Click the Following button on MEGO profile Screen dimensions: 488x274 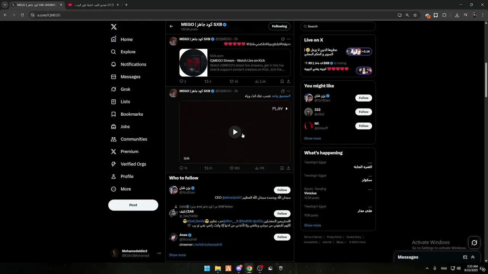279,26
